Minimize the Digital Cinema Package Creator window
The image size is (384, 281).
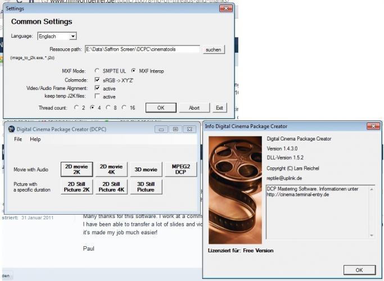pos(162,129)
